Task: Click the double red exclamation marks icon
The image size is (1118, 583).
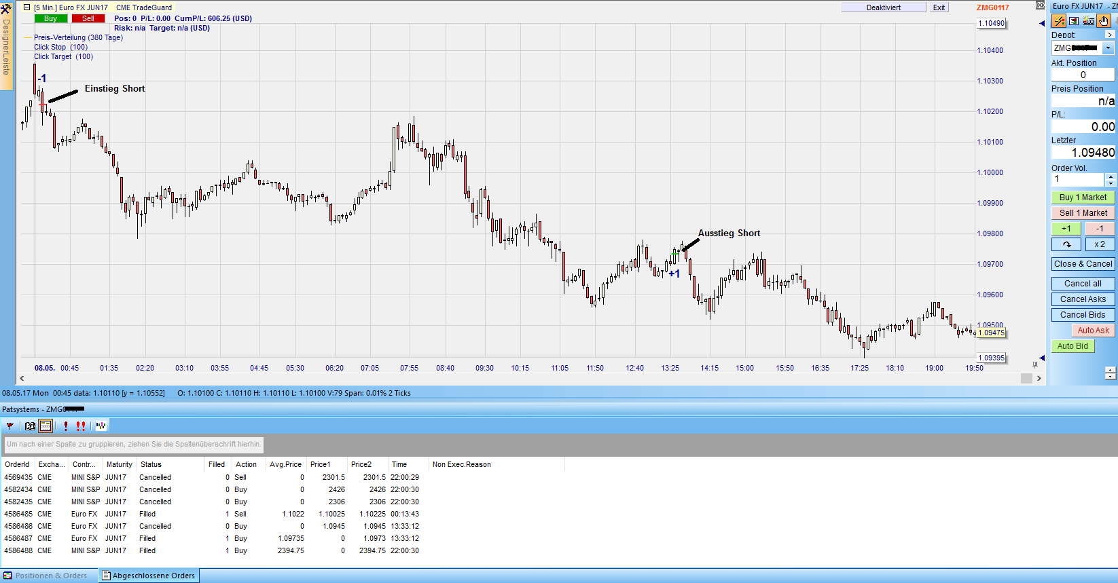Action: 81,426
